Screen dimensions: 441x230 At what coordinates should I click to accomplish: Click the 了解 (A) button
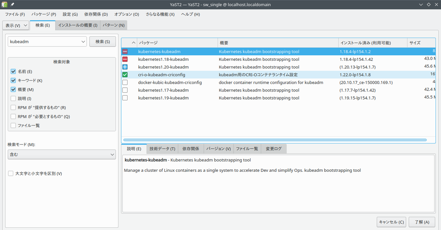click(422, 222)
